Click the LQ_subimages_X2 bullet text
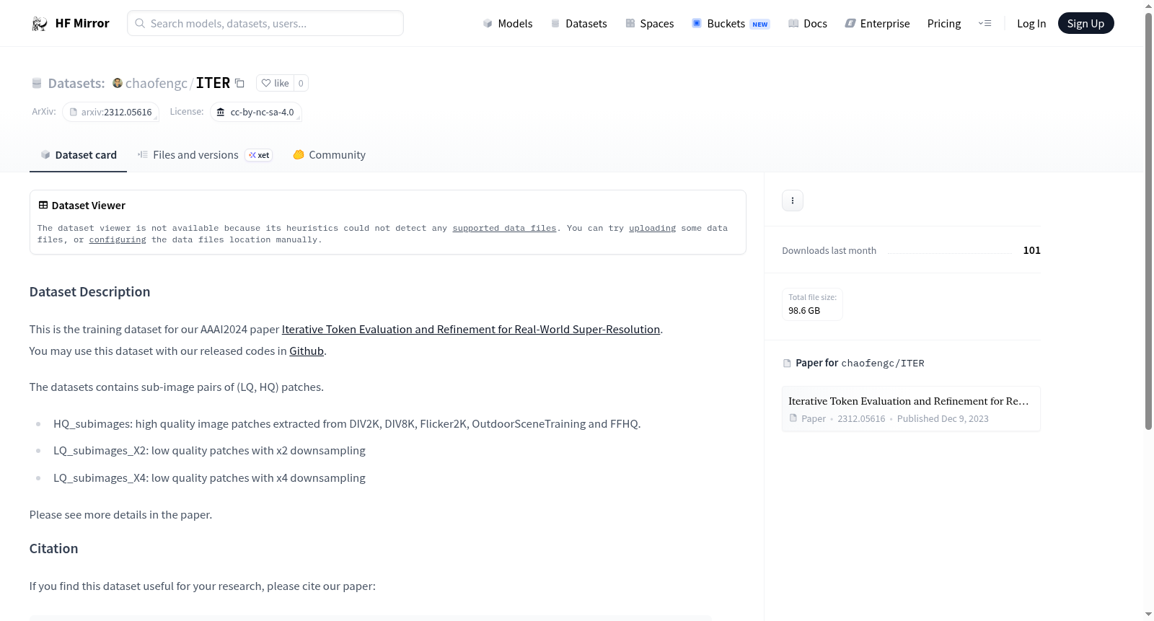The height and width of the screenshot is (621, 1154). (x=209, y=450)
